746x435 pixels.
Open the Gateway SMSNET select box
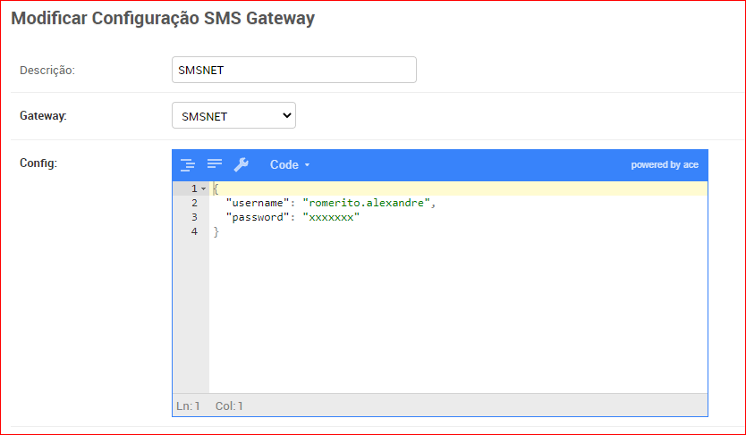coord(233,115)
